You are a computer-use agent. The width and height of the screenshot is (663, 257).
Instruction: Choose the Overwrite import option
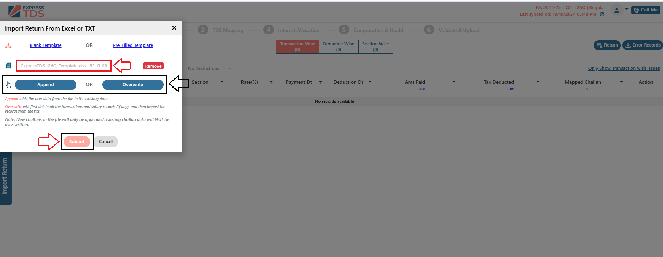133,84
